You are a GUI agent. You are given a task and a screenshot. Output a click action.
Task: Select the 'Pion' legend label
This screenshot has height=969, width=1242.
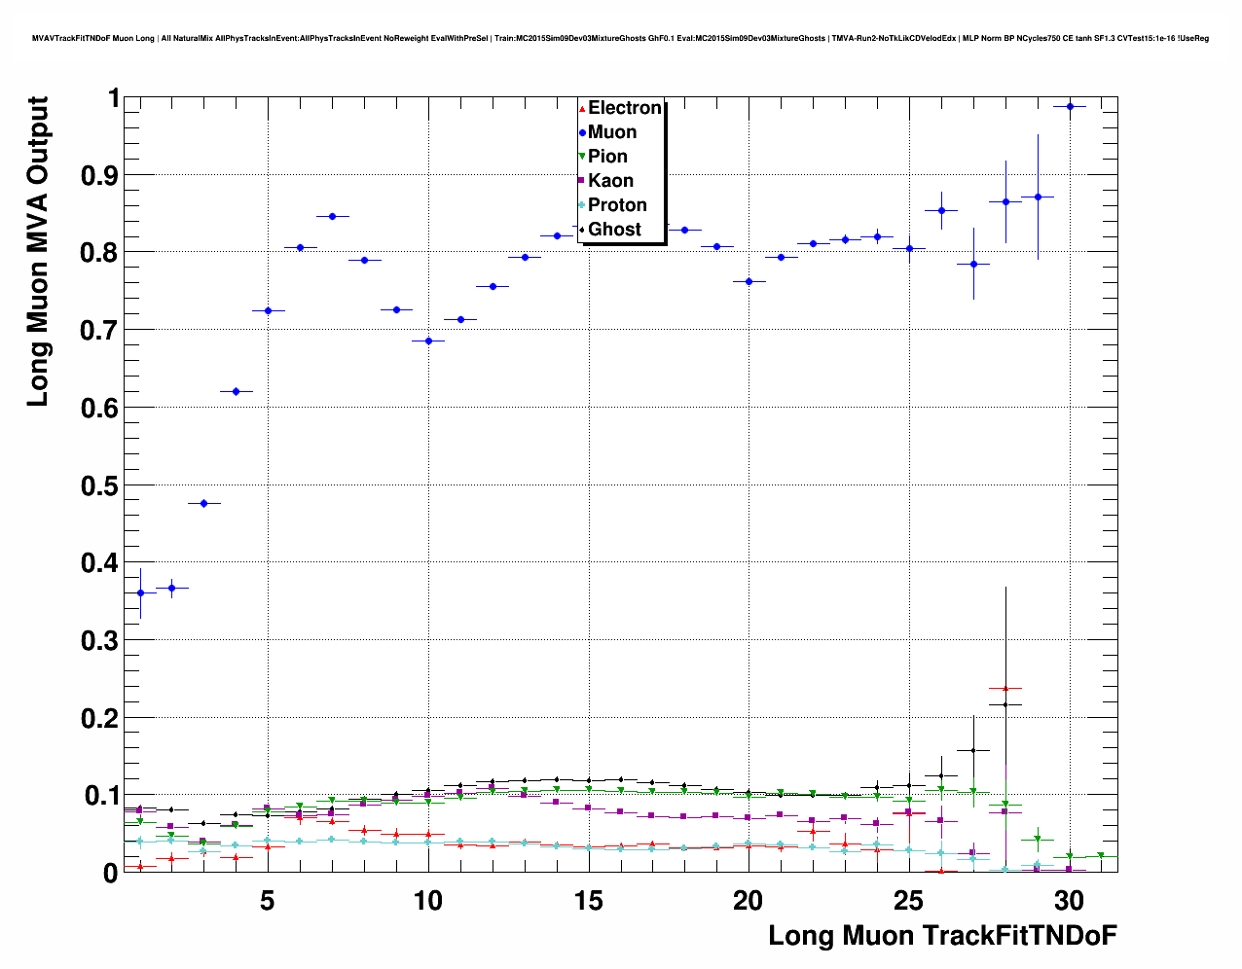click(x=607, y=157)
